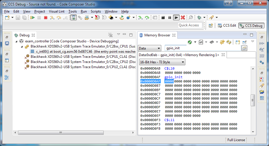This screenshot has width=269, height=146.
Task: Open the Registers 0101 view icon
Action: [x=262, y=56]
